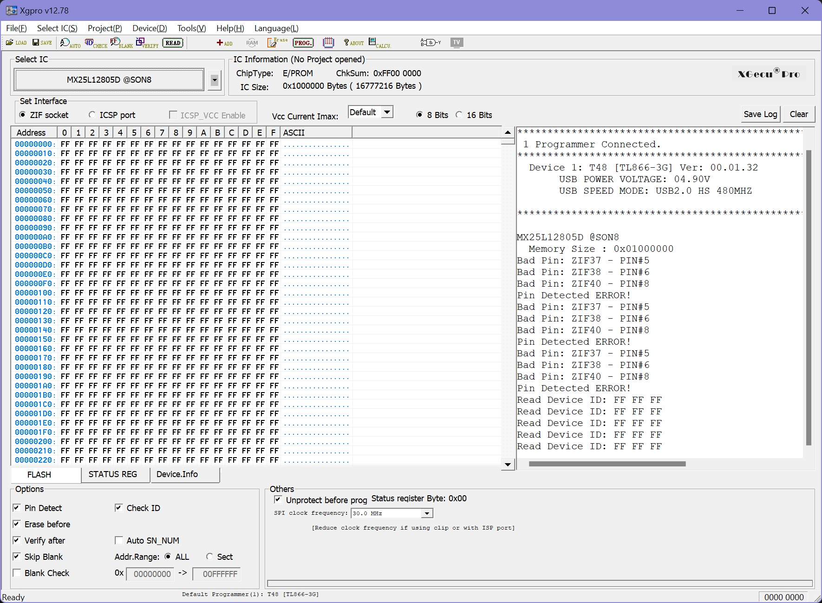The image size is (822, 603).
Task: Switch to the Device.Info tab
Action: click(185, 474)
